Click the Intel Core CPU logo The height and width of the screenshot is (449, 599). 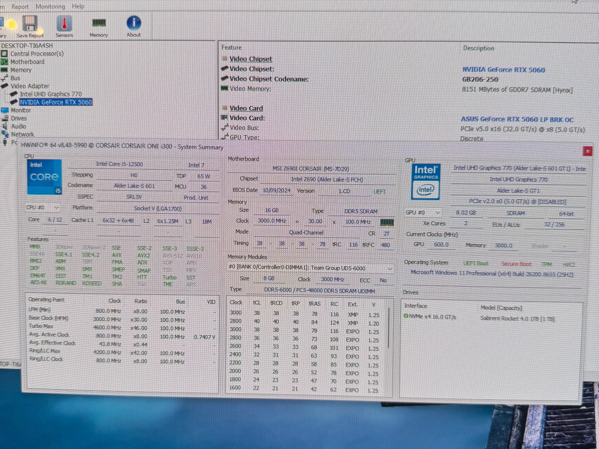point(44,177)
